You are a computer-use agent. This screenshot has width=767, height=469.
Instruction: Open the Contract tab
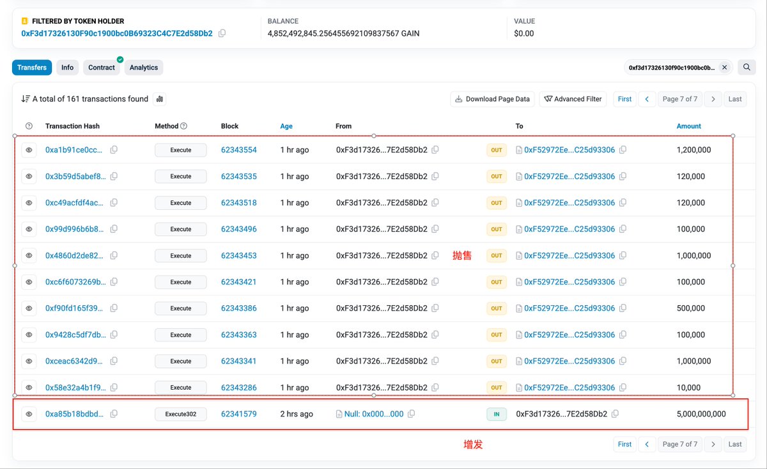pyautogui.click(x=102, y=67)
